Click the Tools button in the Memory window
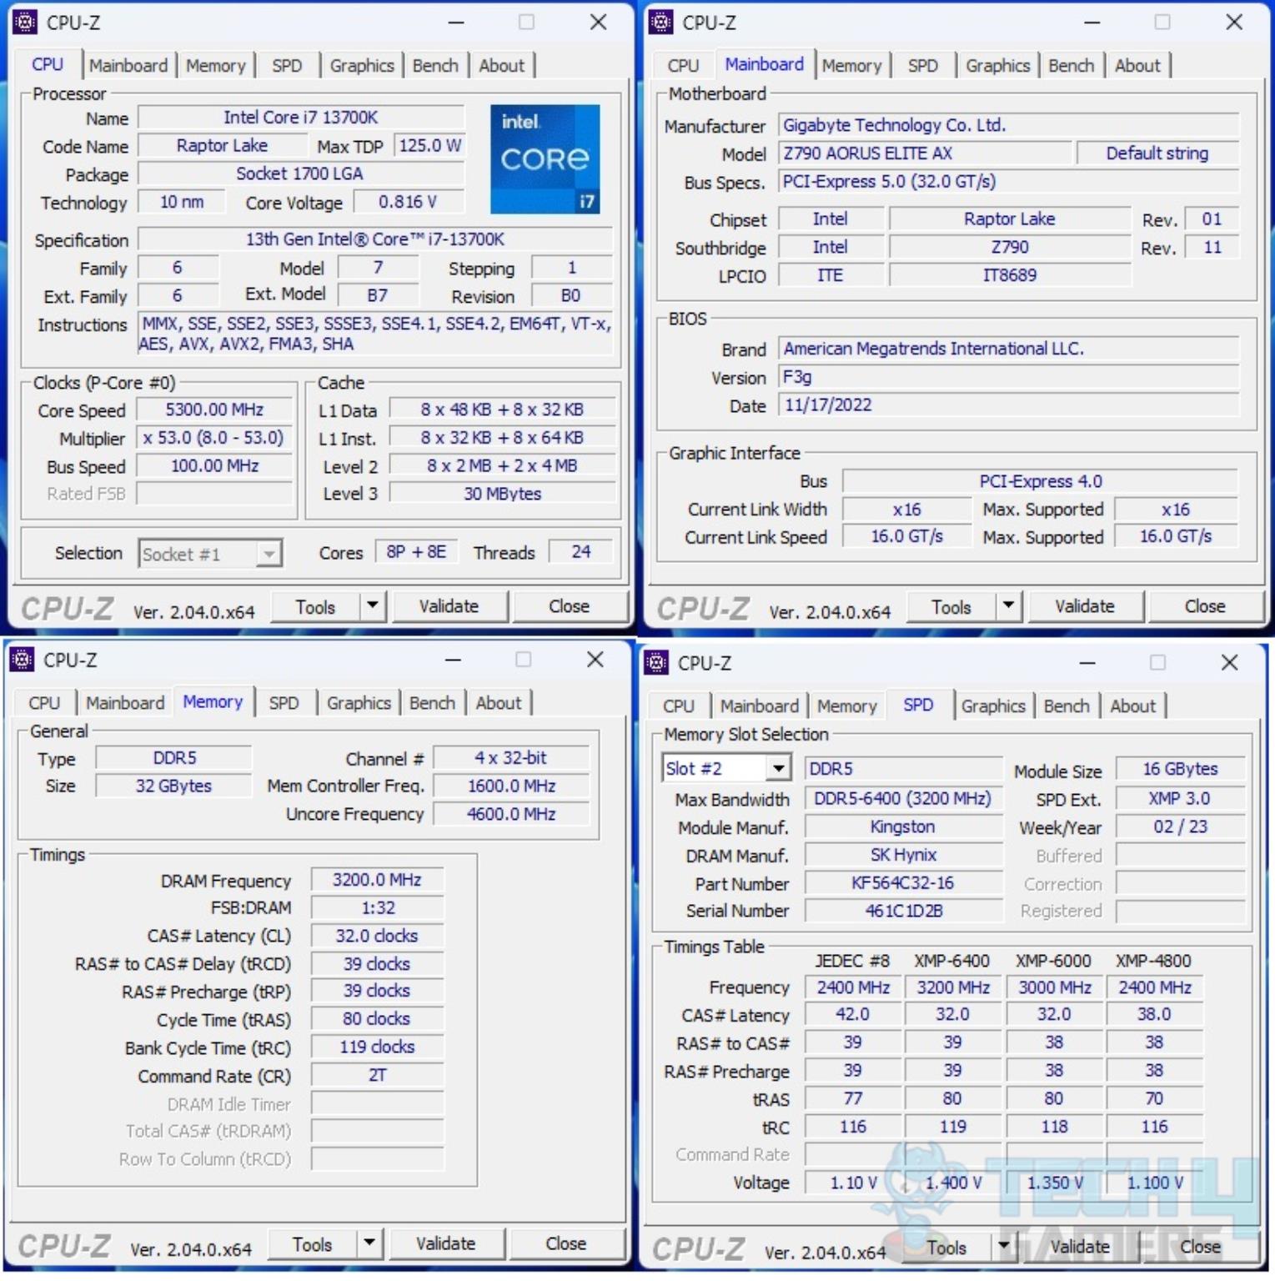The image size is (1275, 1281). [312, 1244]
